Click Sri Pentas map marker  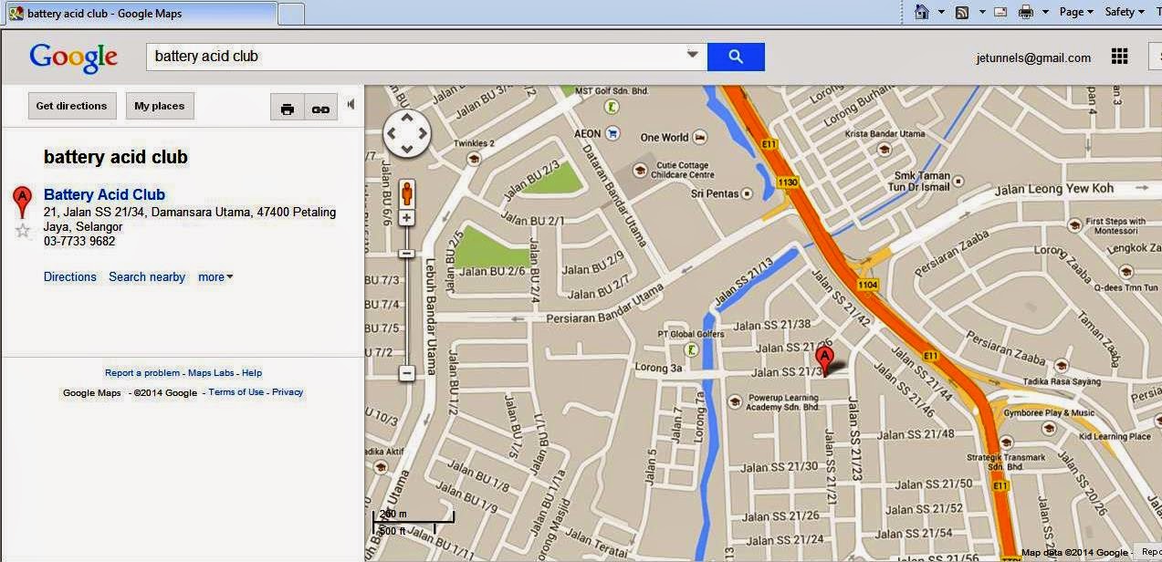747,193
